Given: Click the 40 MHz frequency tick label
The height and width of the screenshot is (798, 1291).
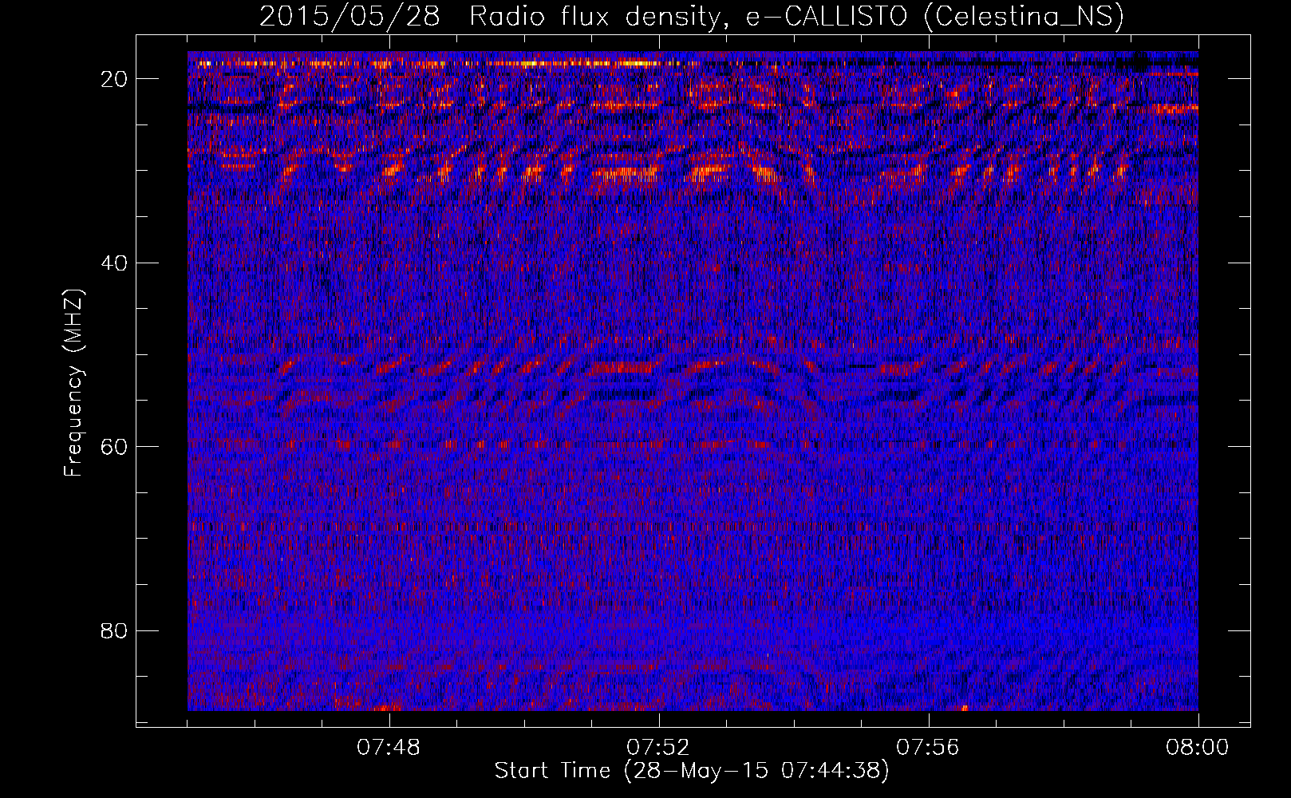Looking at the screenshot, I should pyautogui.click(x=115, y=263).
